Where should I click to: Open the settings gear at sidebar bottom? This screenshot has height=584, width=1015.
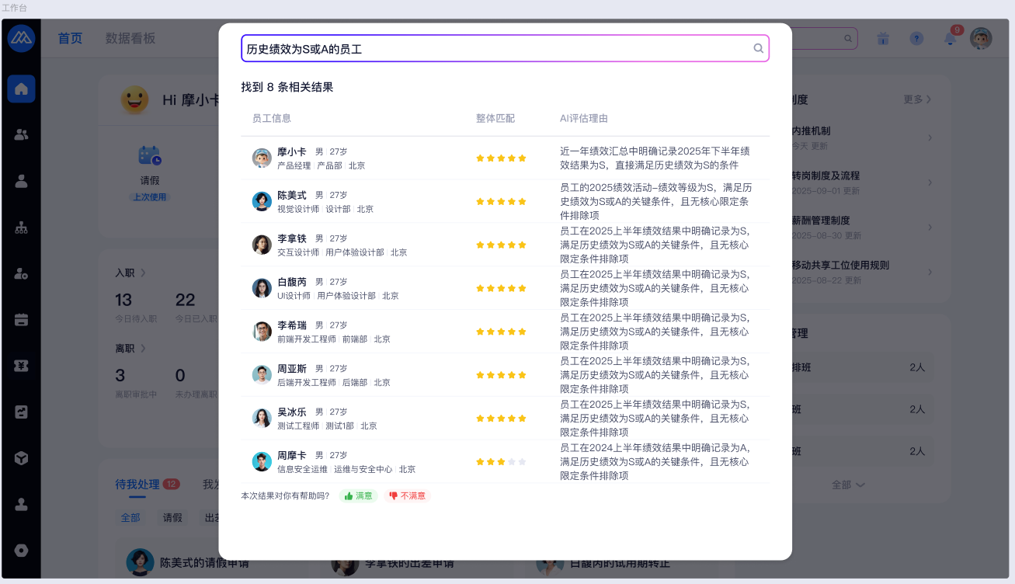(x=21, y=551)
